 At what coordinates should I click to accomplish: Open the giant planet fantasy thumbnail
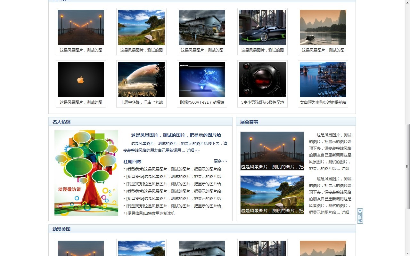[141, 80]
